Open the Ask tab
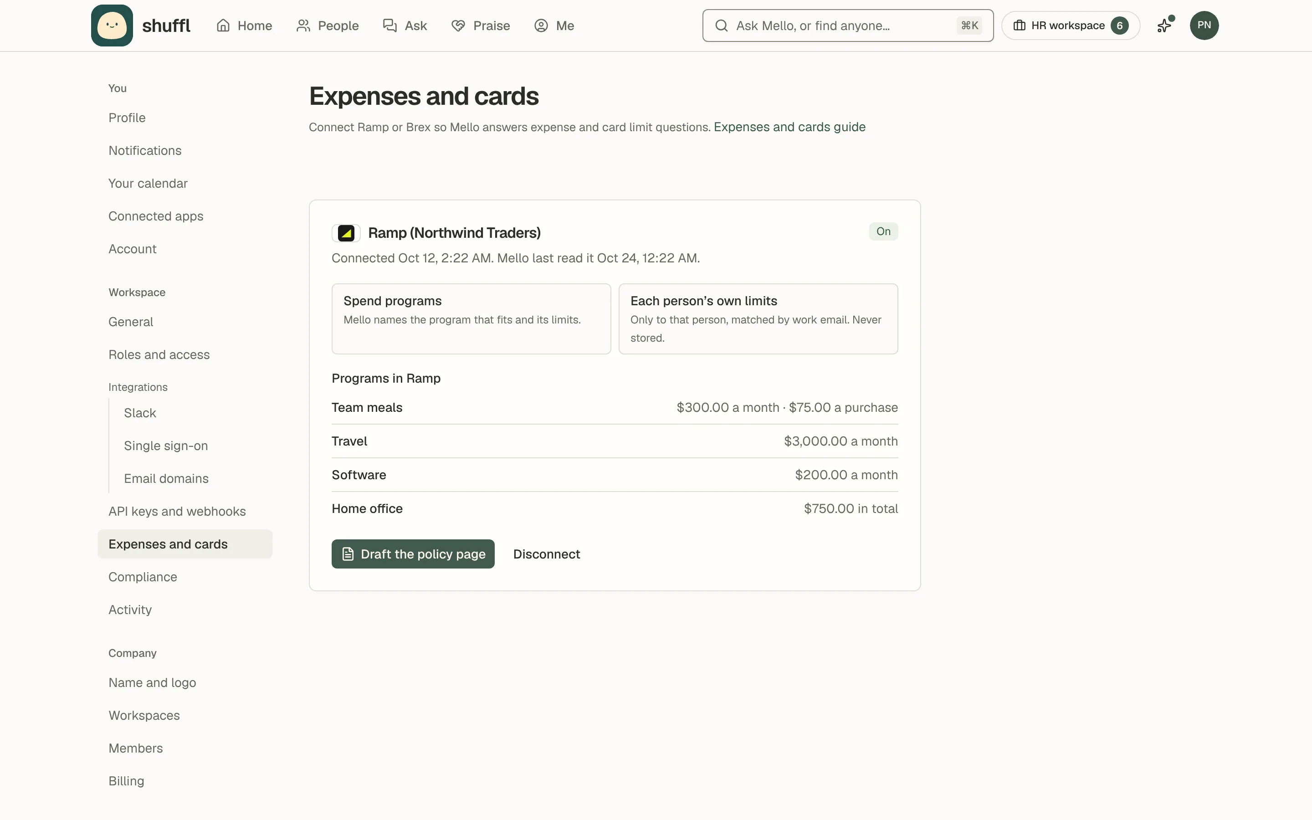 coord(405,26)
